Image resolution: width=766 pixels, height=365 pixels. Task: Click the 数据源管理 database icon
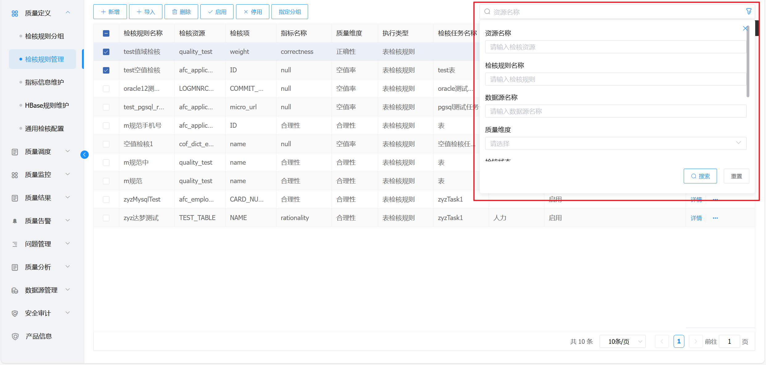15,290
